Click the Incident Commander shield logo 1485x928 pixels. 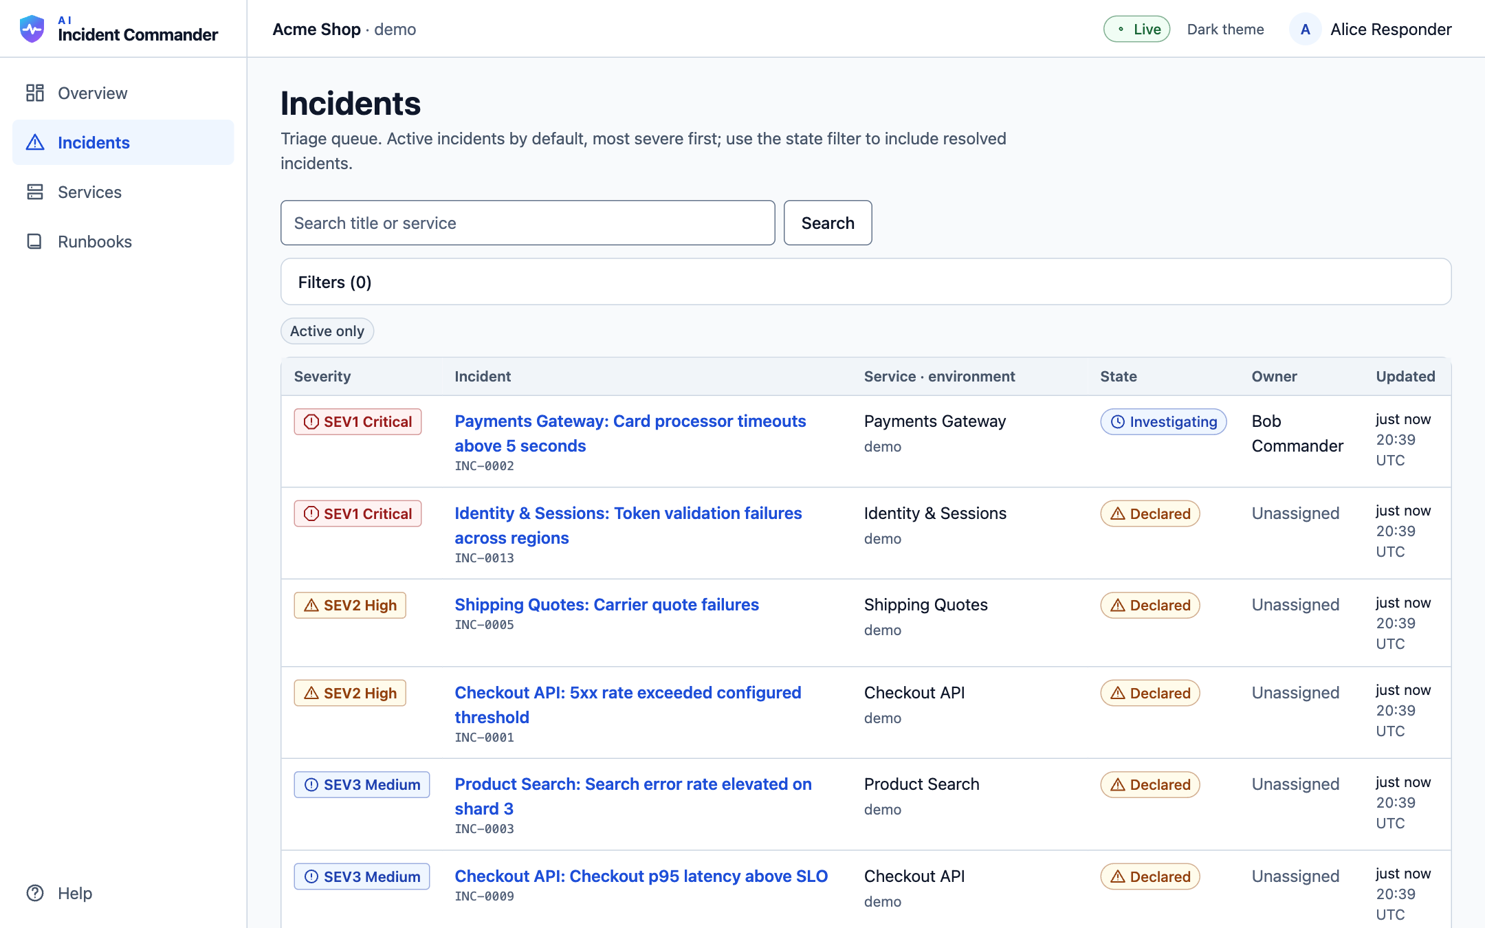click(x=32, y=29)
